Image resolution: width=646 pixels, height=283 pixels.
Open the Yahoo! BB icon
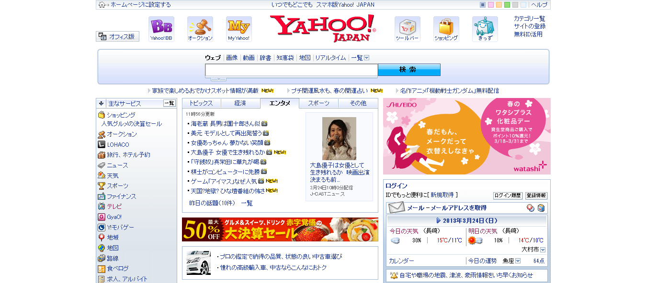coord(161,29)
